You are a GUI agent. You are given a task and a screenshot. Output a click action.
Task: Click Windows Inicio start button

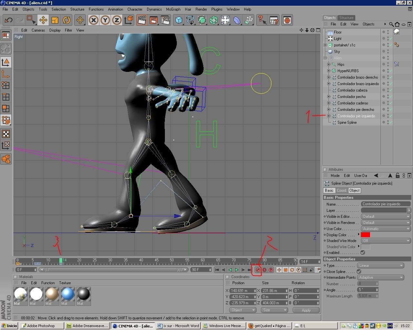point(9,326)
